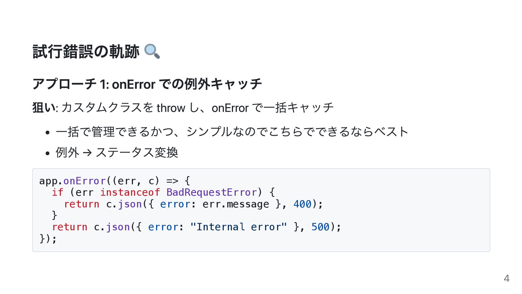Click the slide page number 4
The width and height of the screenshot is (522, 294).
click(x=507, y=278)
